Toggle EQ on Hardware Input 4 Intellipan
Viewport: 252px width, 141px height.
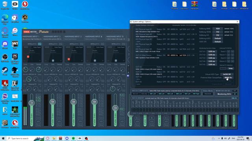coord(102,44)
